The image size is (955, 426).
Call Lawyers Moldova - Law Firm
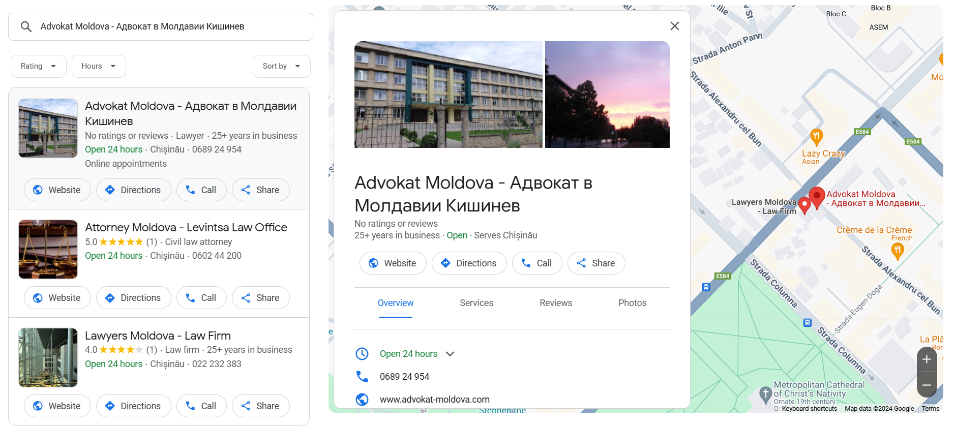201,406
